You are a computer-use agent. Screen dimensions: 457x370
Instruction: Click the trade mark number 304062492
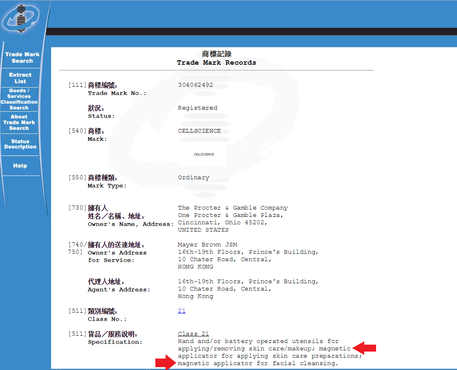[195, 85]
